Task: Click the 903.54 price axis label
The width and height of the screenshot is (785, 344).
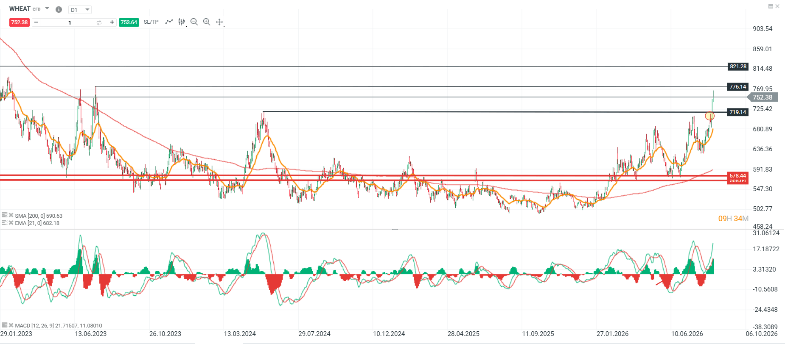Action: click(x=763, y=29)
